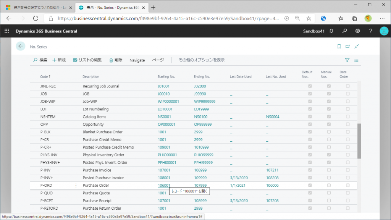
Task: Click the list vertical scrollbar thumb
Action: pos(359,141)
